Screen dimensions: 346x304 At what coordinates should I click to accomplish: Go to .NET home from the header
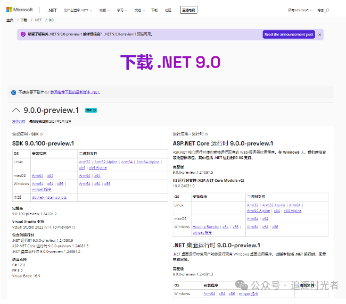click(52, 10)
